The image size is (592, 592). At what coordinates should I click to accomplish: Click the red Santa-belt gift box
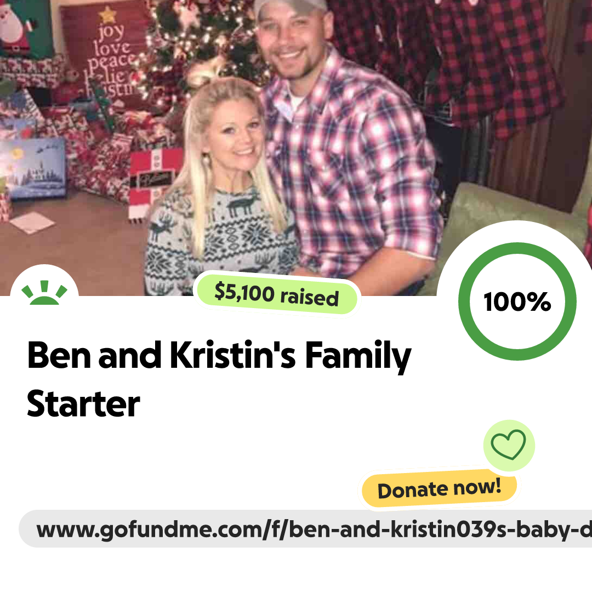point(154,183)
